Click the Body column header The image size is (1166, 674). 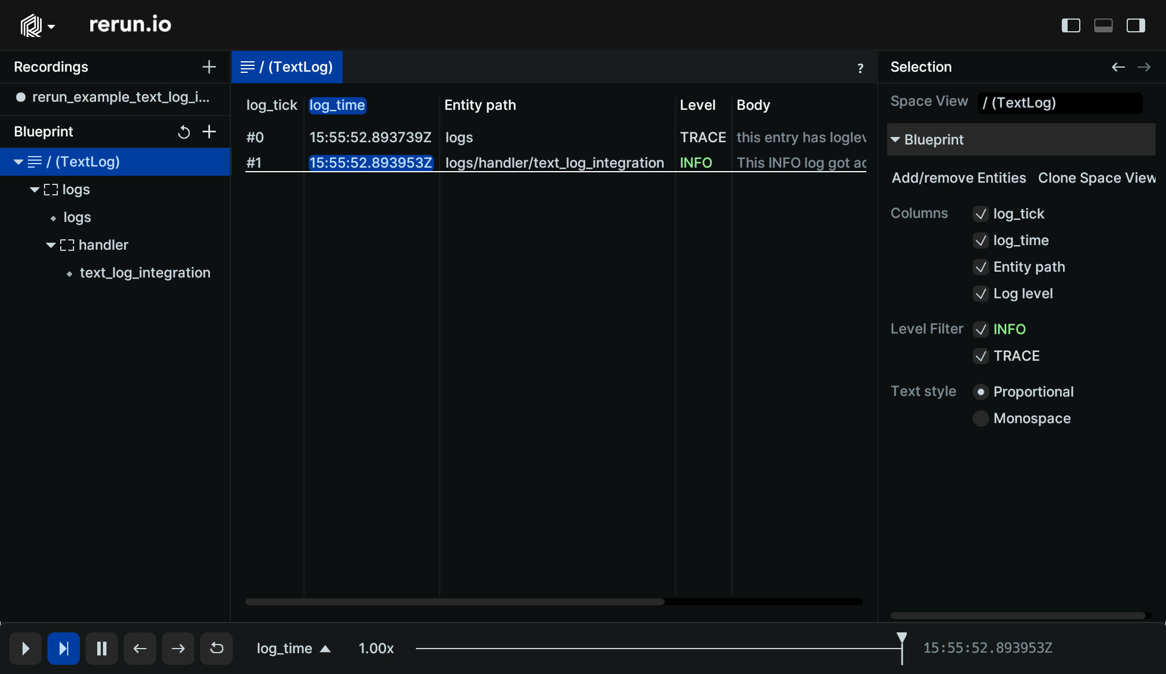[x=753, y=105]
